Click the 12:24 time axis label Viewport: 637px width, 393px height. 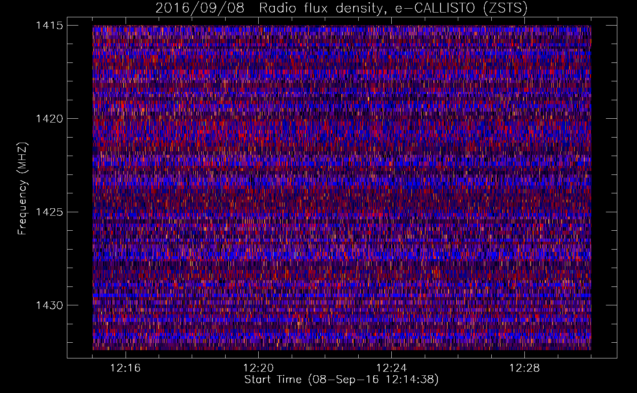391,368
